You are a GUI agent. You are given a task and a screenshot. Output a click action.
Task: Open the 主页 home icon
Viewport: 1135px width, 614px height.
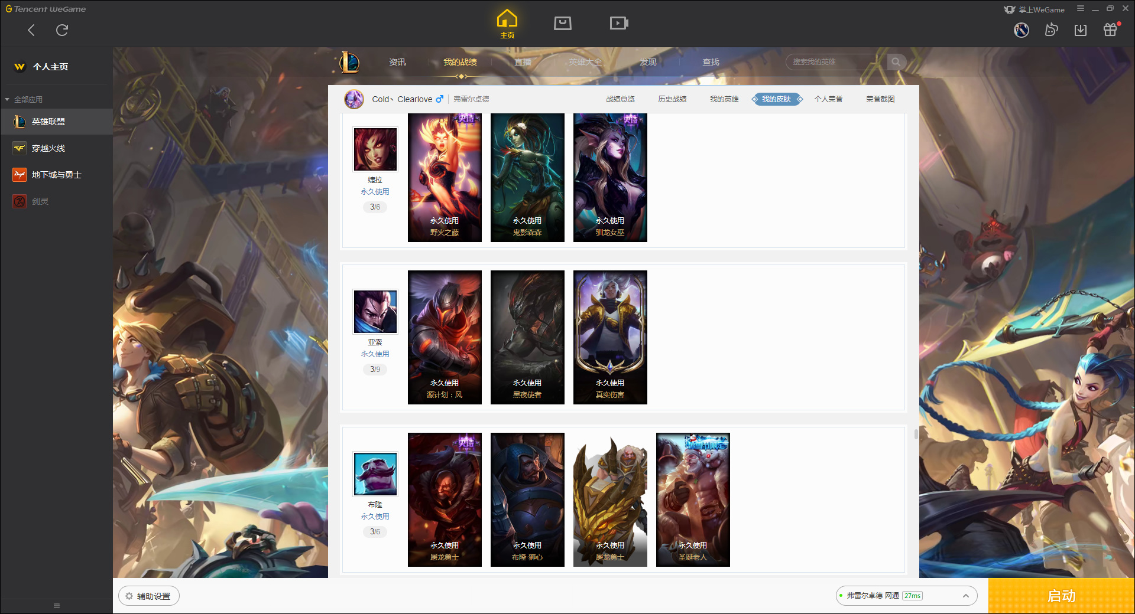tap(507, 24)
